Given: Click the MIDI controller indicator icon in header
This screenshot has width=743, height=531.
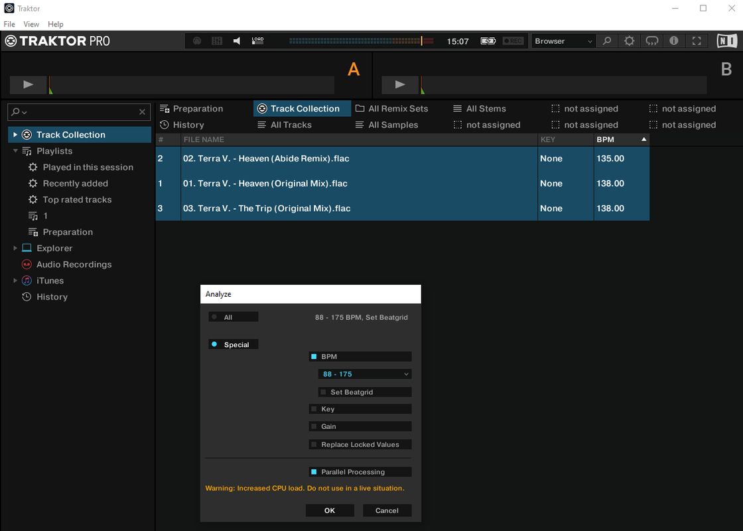Looking at the screenshot, I should pyautogui.click(x=197, y=40).
